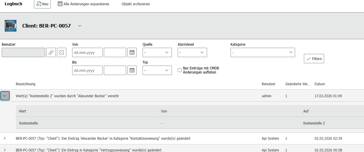
Task: Click the Client computer icon
Action: tap(11, 26)
